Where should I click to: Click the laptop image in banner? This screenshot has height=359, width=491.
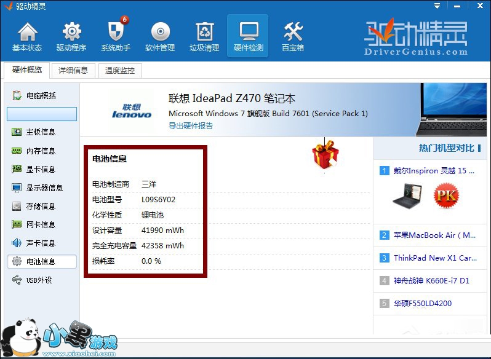point(452,109)
